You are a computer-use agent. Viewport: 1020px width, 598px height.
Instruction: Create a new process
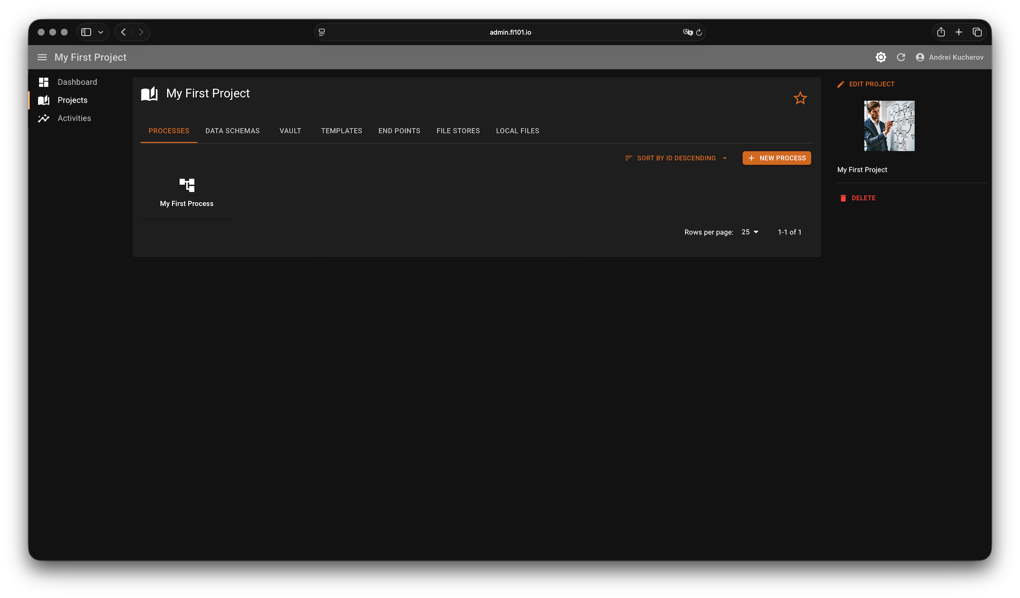tap(777, 158)
